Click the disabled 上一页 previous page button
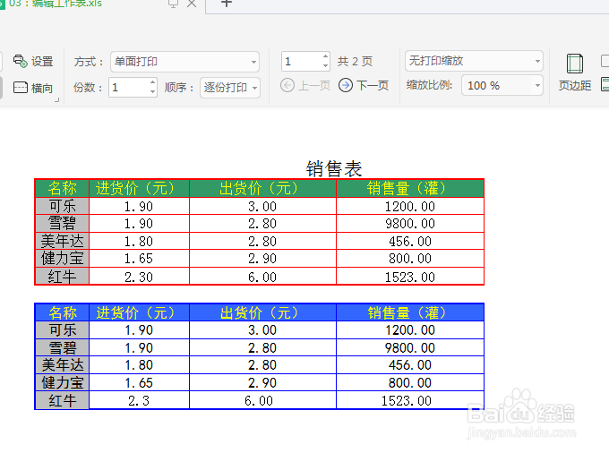The height and width of the screenshot is (453, 609). pos(305,85)
